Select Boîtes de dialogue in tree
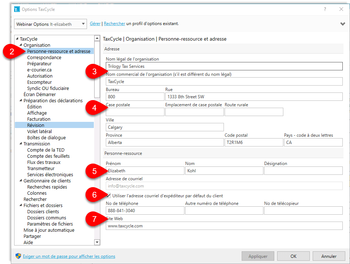Image resolution: width=350 pixels, height=264 pixels. (x=46, y=137)
